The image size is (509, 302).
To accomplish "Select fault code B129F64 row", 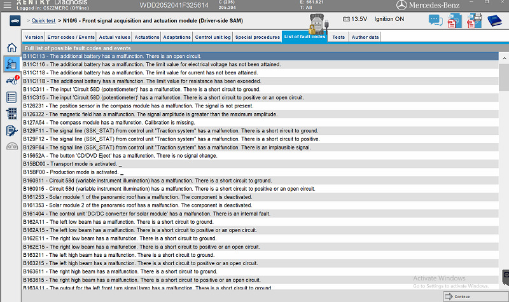I will pos(260,148).
